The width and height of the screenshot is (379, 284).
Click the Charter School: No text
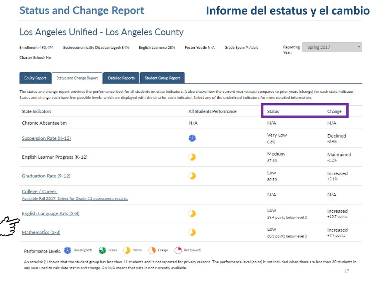(35, 58)
